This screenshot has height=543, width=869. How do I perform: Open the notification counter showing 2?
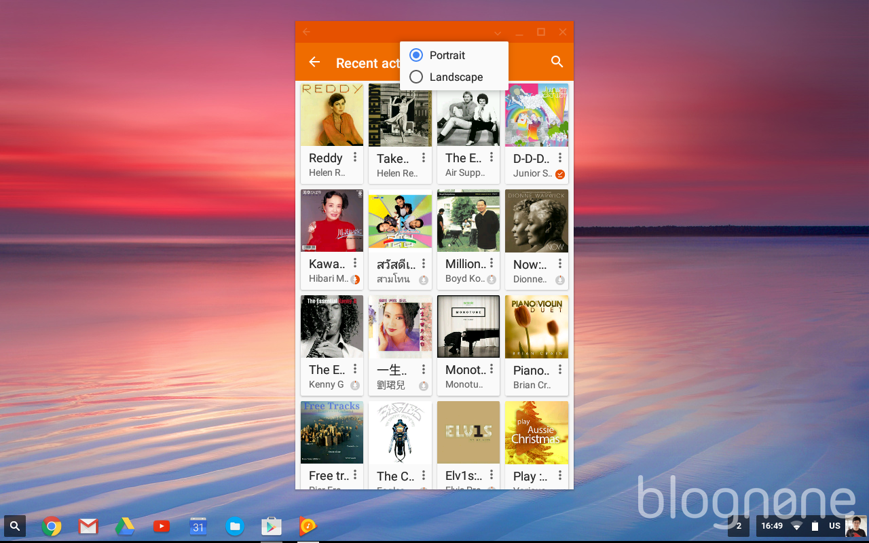(739, 526)
